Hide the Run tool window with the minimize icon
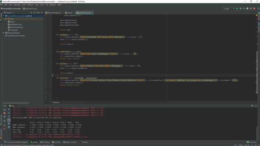 point(256,105)
